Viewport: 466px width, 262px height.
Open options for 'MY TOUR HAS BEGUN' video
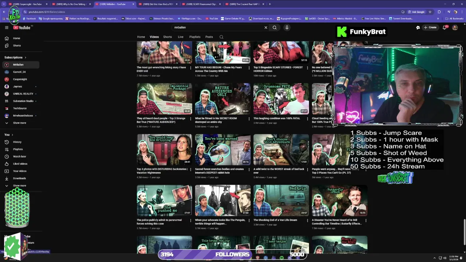tap(249, 68)
